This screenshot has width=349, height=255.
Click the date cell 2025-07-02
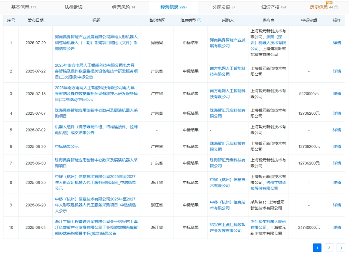coord(36,130)
